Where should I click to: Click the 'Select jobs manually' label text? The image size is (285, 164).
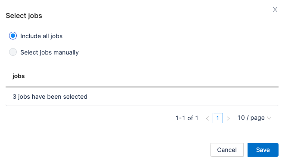point(50,52)
